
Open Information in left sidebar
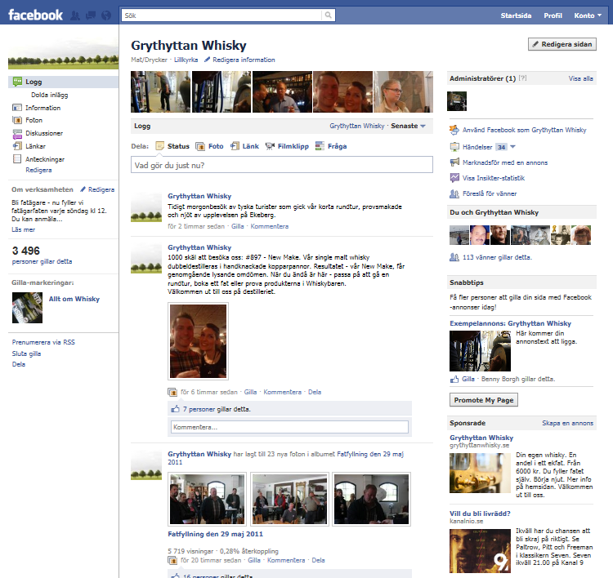[x=43, y=108]
